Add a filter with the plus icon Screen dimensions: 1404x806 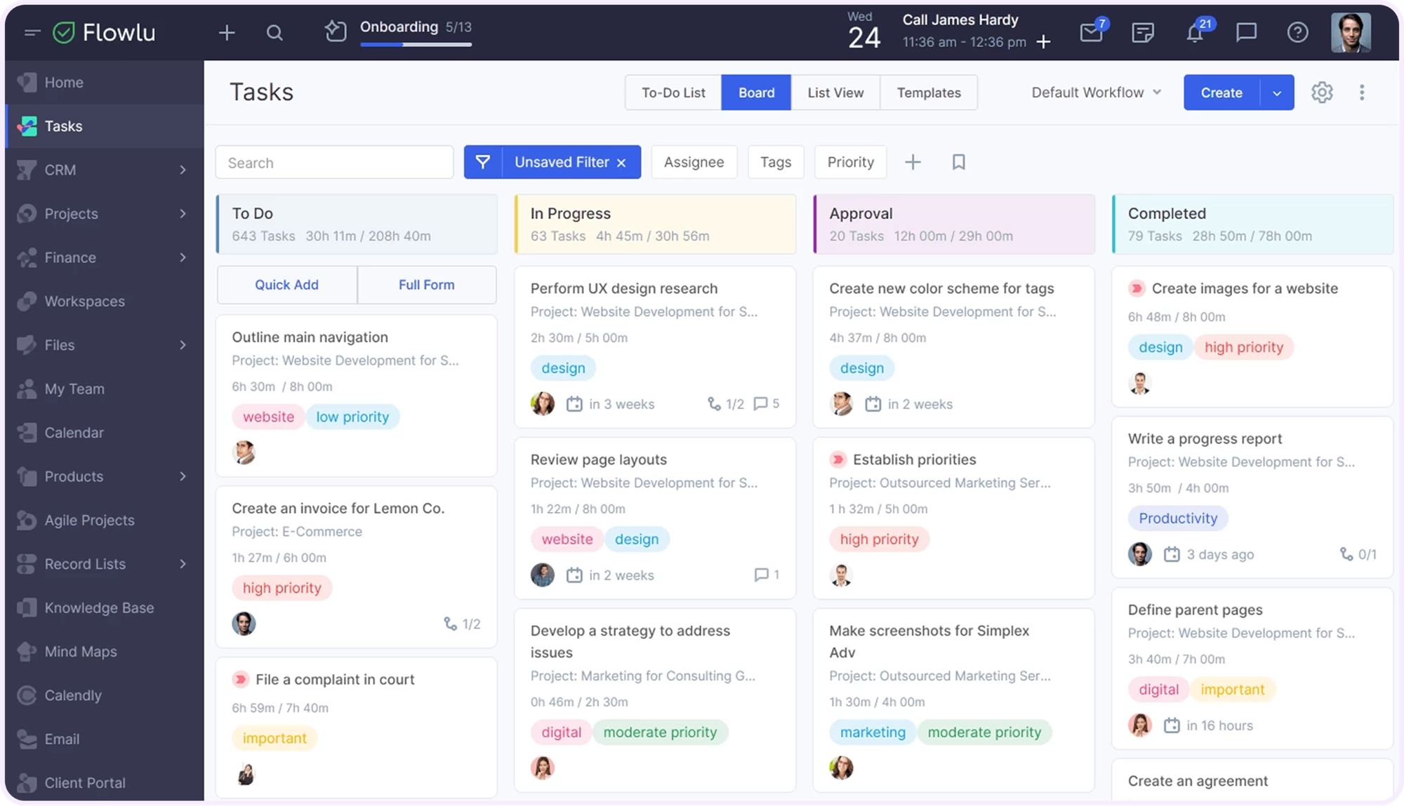pyautogui.click(x=913, y=162)
